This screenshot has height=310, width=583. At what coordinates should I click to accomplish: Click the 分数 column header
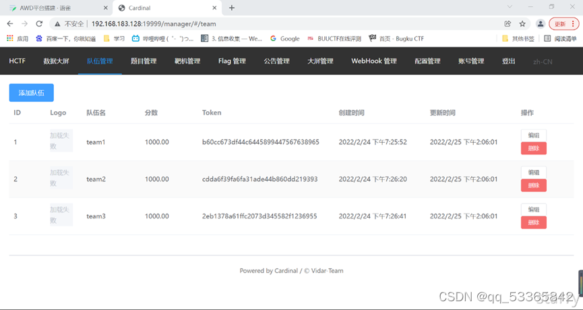152,113
